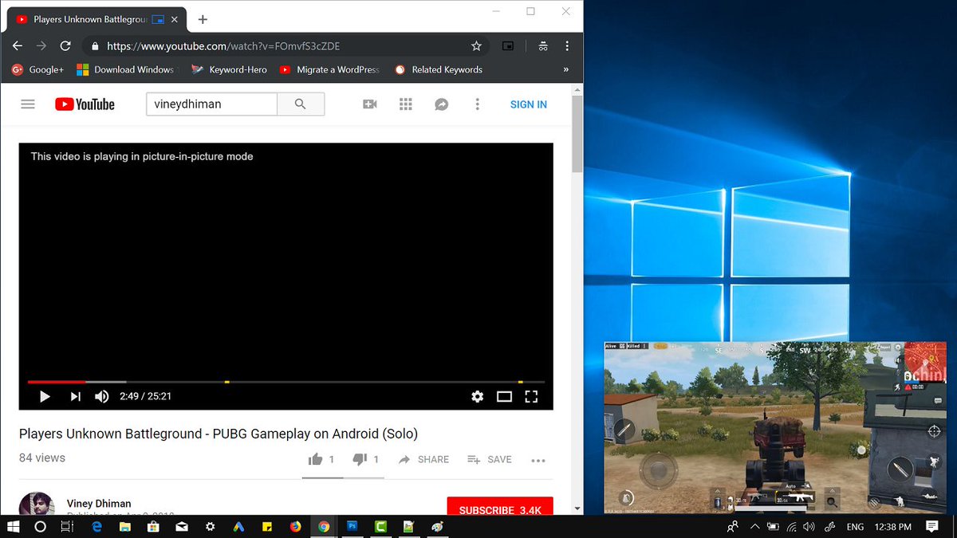Jump to the first yellow ad marker
The height and width of the screenshot is (538, 957).
click(227, 383)
